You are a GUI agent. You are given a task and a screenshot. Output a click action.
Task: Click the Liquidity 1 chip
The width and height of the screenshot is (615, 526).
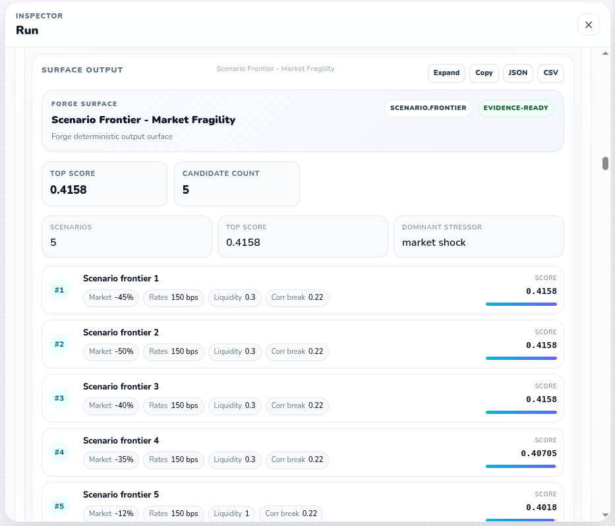pyautogui.click(x=231, y=514)
